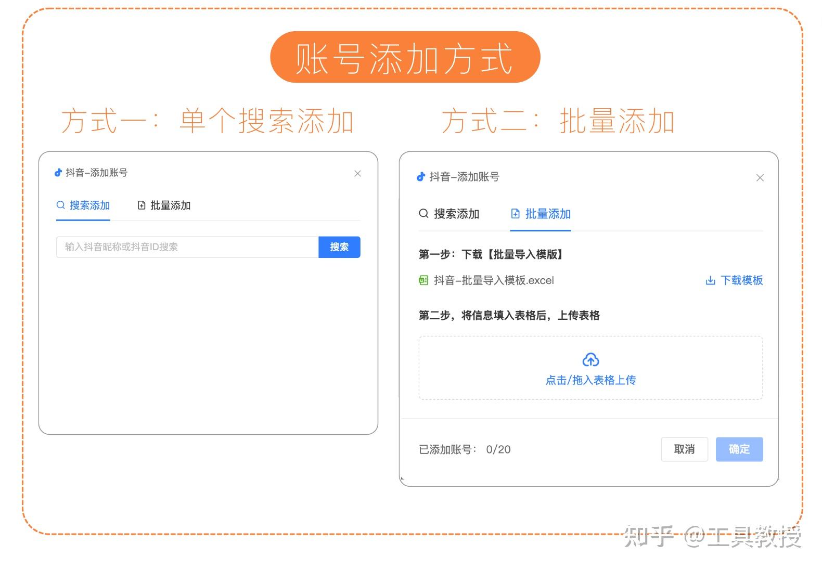Click 第一步: 下载【批量导入模版】 heading

pos(491,254)
